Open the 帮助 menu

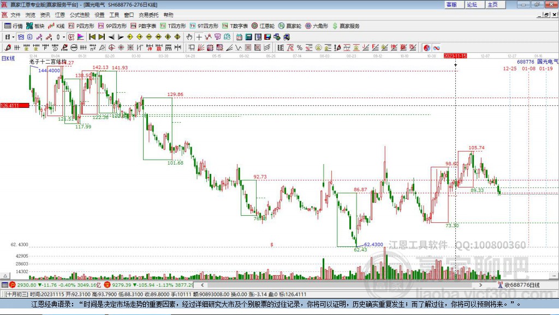pos(168,15)
